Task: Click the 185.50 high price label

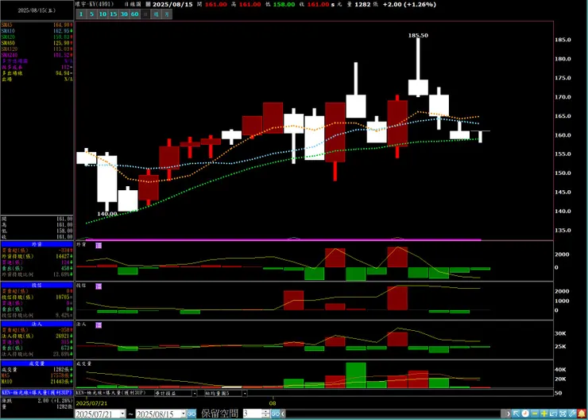Action: click(418, 35)
